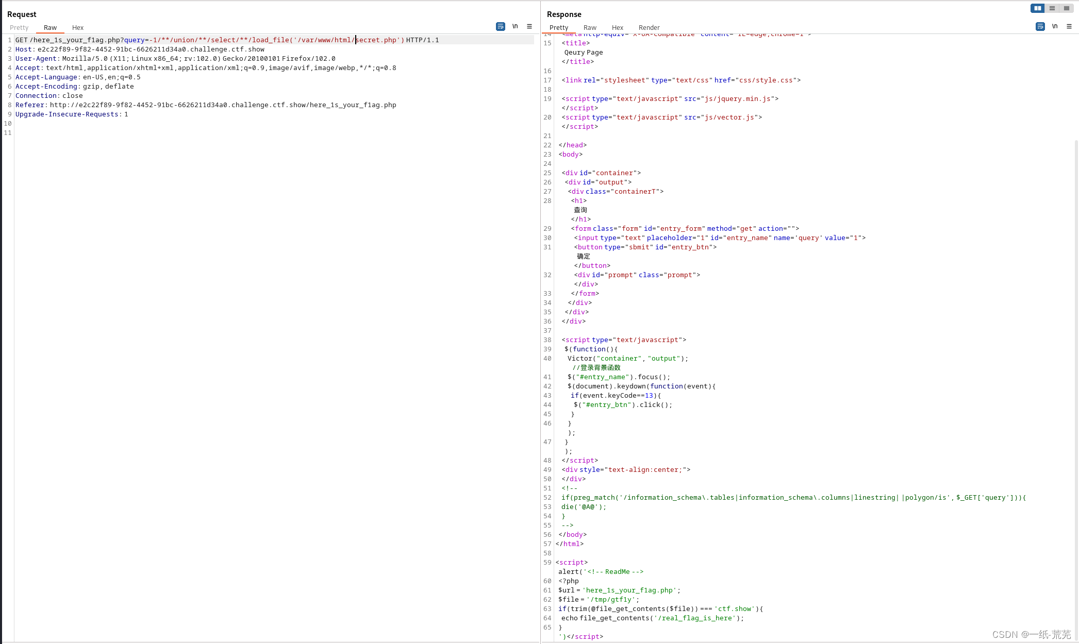Click the Request panel heading

pos(22,14)
